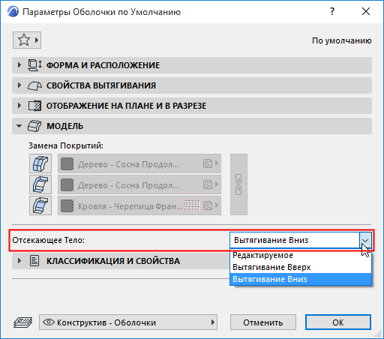Click the eye icon in layer dropdown
The image size is (384, 339).
click(49, 322)
